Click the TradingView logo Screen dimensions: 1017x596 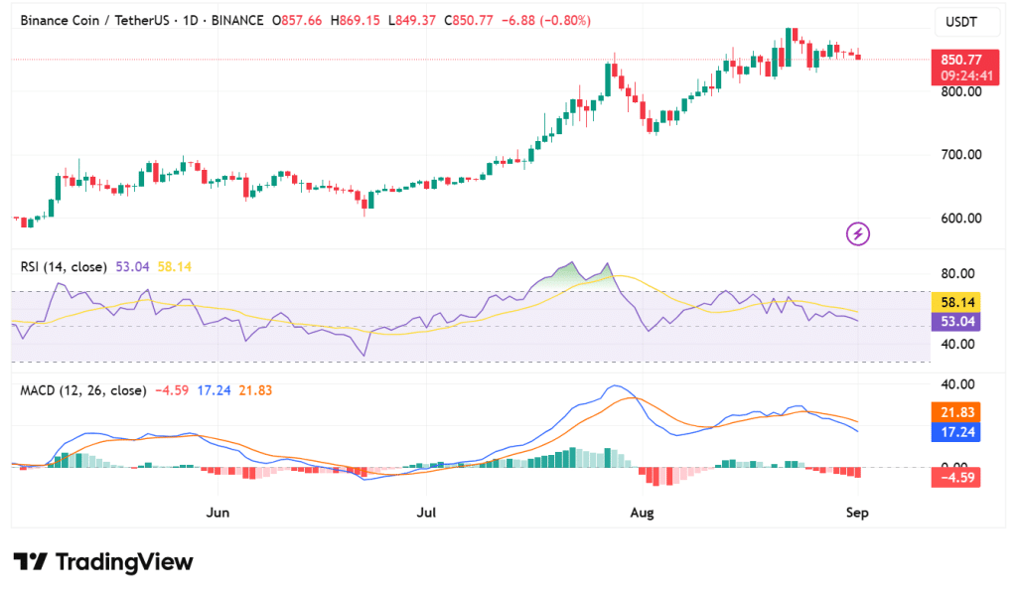(x=103, y=561)
